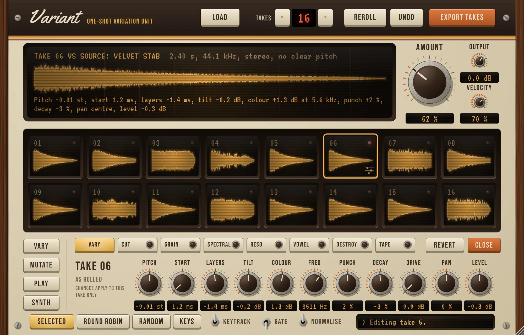This screenshot has height=335, width=524.
Task: Open the sliders edit icon on take 06
Action: click(369, 170)
